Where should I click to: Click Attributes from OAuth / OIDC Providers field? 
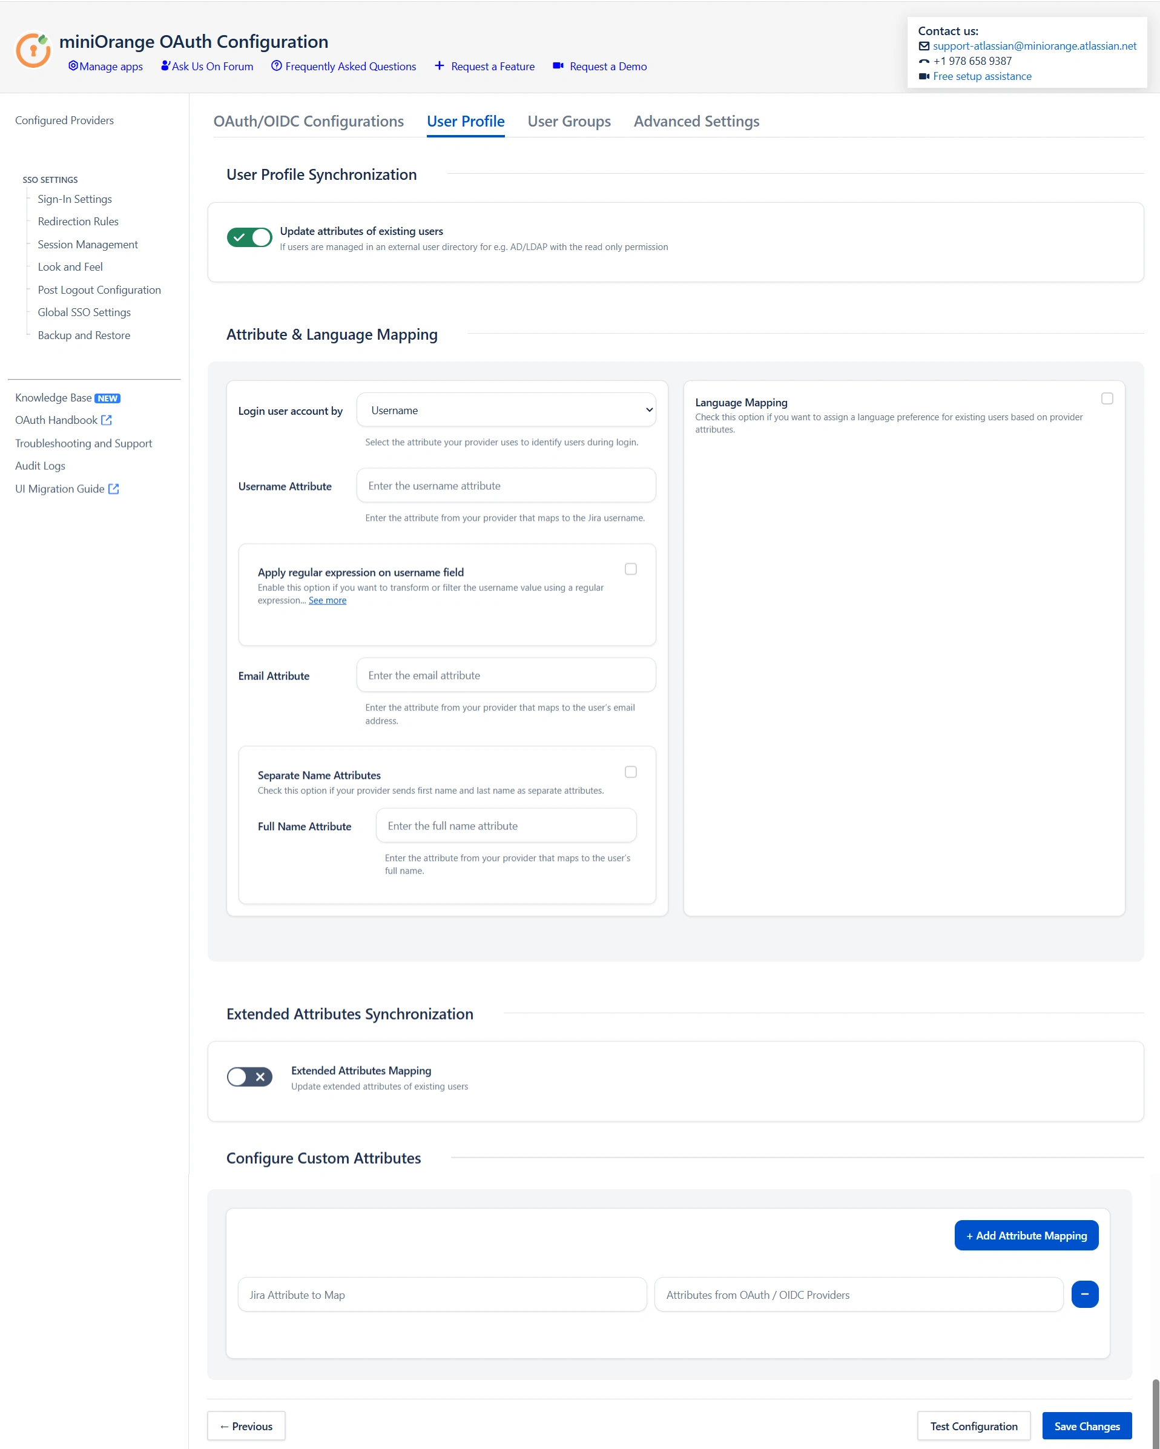coord(859,1295)
